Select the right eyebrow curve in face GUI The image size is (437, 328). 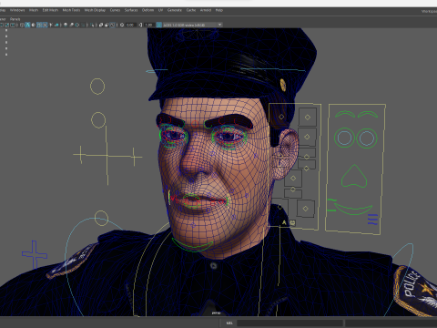click(x=368, y=114)
